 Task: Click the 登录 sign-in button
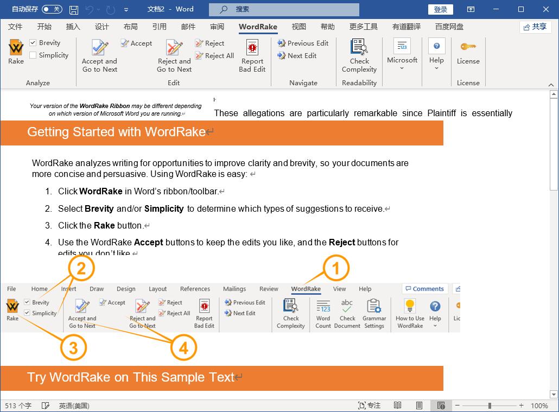[440, 10]
